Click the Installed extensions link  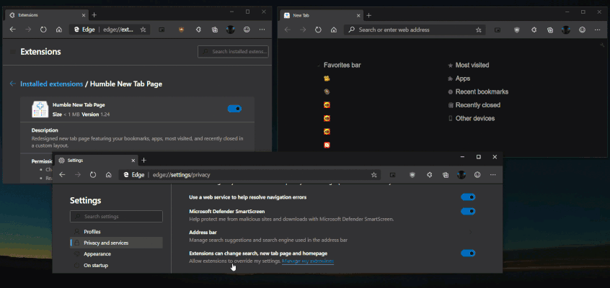52,84
